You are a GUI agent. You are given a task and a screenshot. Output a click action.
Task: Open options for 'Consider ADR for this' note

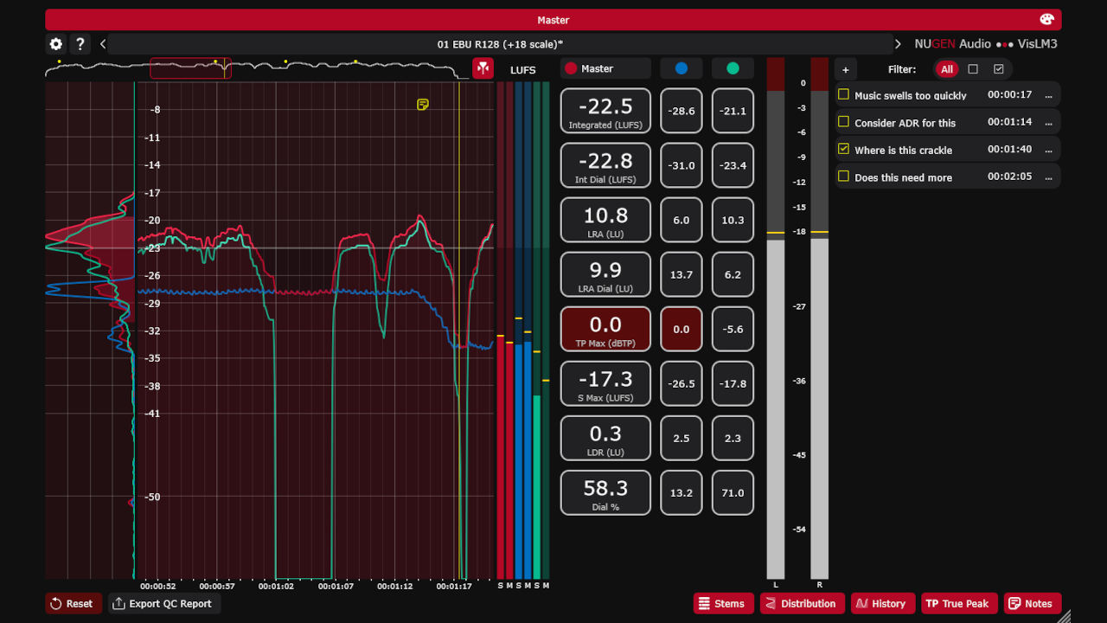click(x=1048, y=123)
